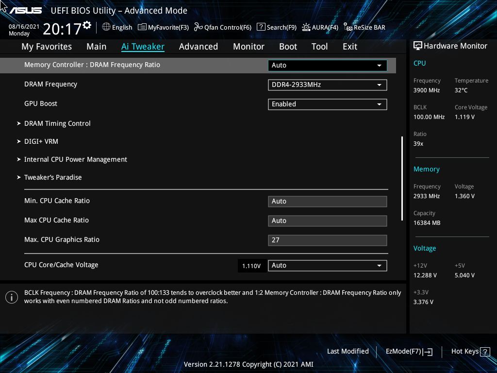Click the Core Voltage 1.119 V value
This screenshot has height=373, width=497.
click(464, 117)
